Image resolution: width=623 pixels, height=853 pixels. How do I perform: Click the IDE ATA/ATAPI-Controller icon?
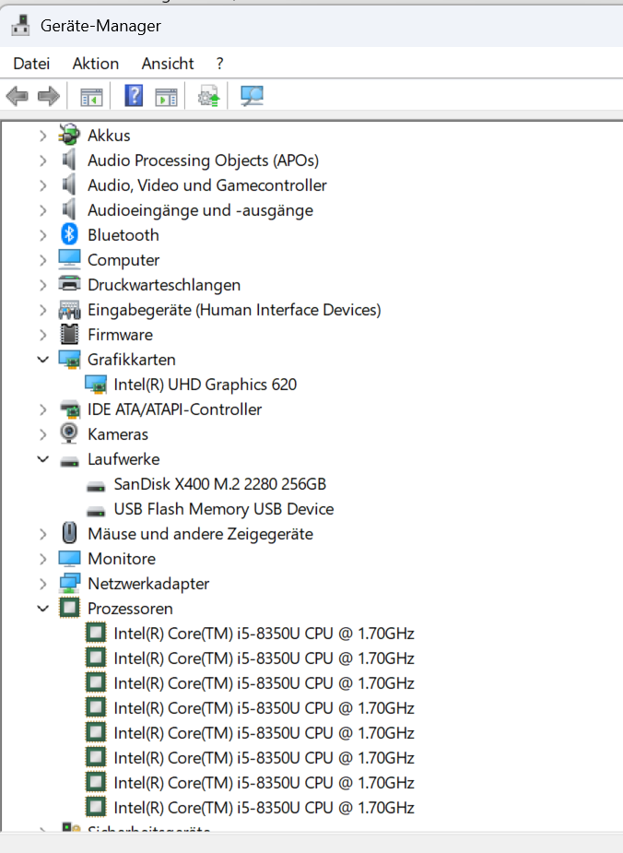pos(69,409)
